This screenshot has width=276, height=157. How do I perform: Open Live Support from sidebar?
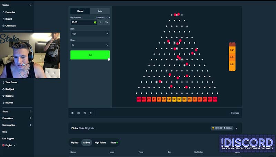click(x=8, y=138)
